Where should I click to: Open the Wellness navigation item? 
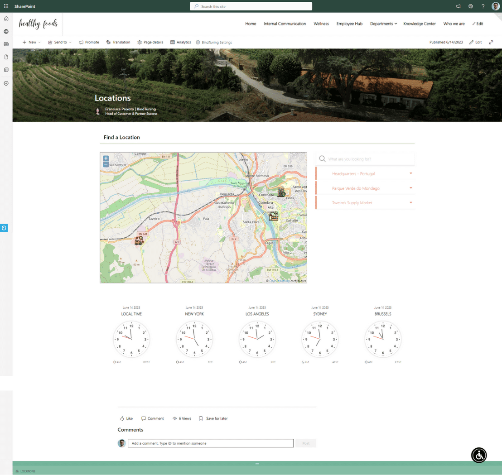click(x=321, y=24)
